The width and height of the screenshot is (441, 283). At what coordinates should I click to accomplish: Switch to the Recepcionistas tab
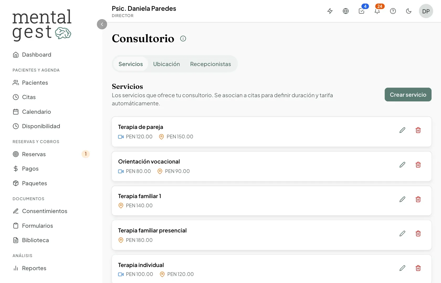coord(211,64)
